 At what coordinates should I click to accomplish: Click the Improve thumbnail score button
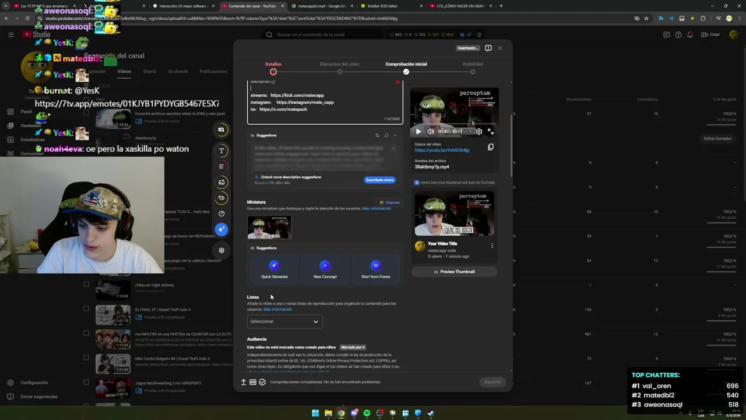click(x=390, y=202)
